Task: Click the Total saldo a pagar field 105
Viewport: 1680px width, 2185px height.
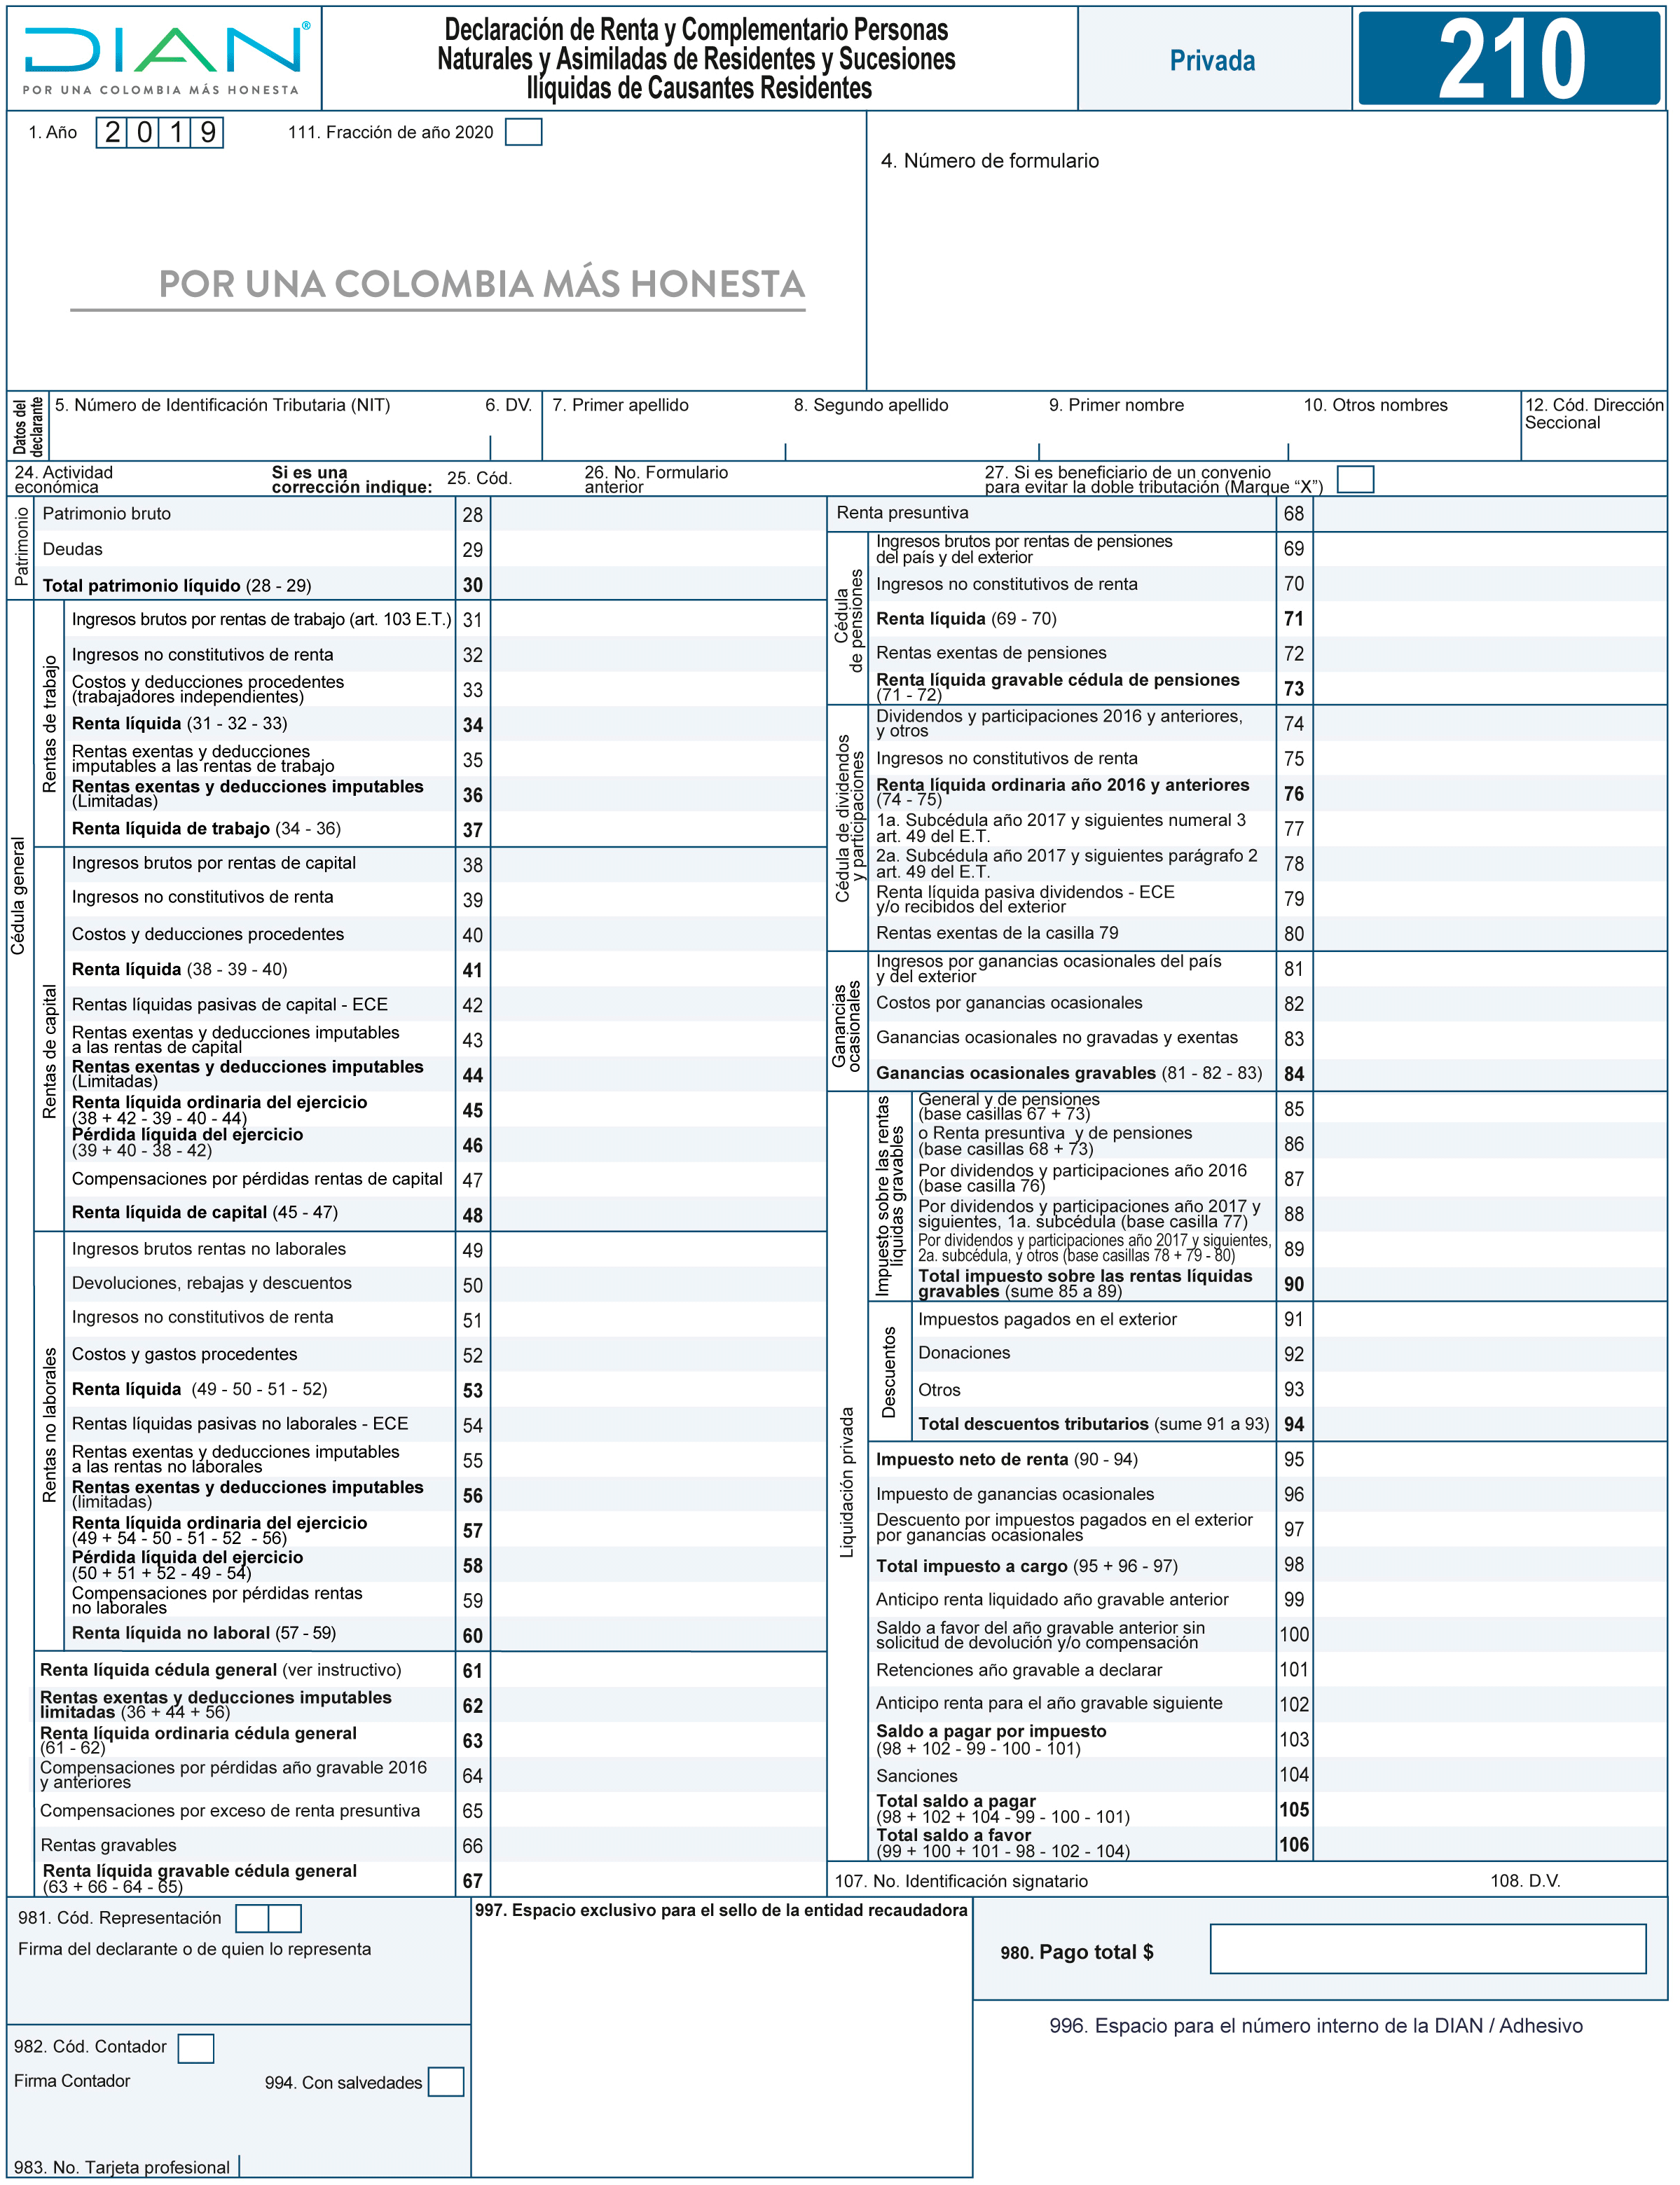Action: point(1489,1809)
